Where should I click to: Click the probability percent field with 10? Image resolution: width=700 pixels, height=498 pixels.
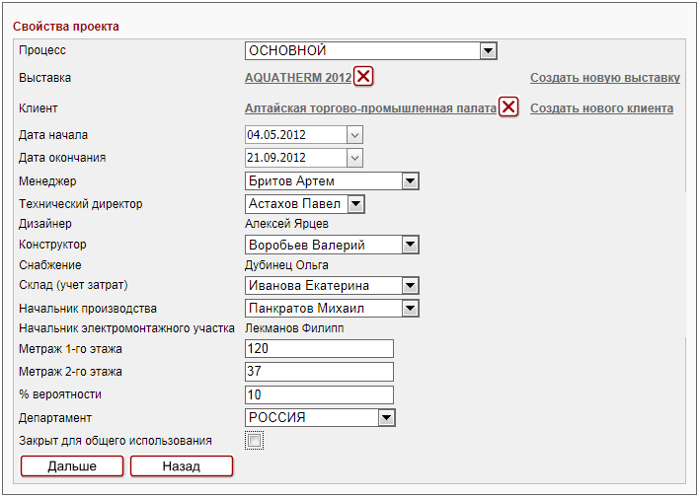coord(319,394)
